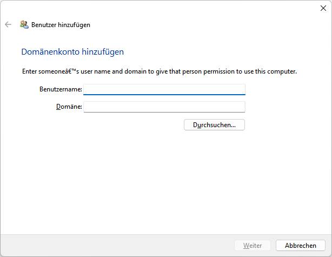Cancel with the Abbrechen button
The image size is (332, 257).
coord(301,245)
